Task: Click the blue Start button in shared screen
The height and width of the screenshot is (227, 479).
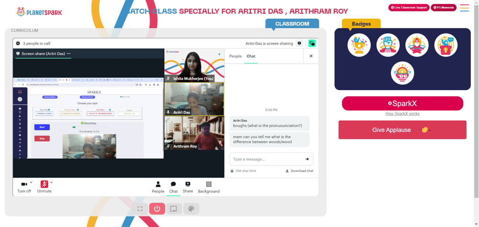Action: [42, 128]
